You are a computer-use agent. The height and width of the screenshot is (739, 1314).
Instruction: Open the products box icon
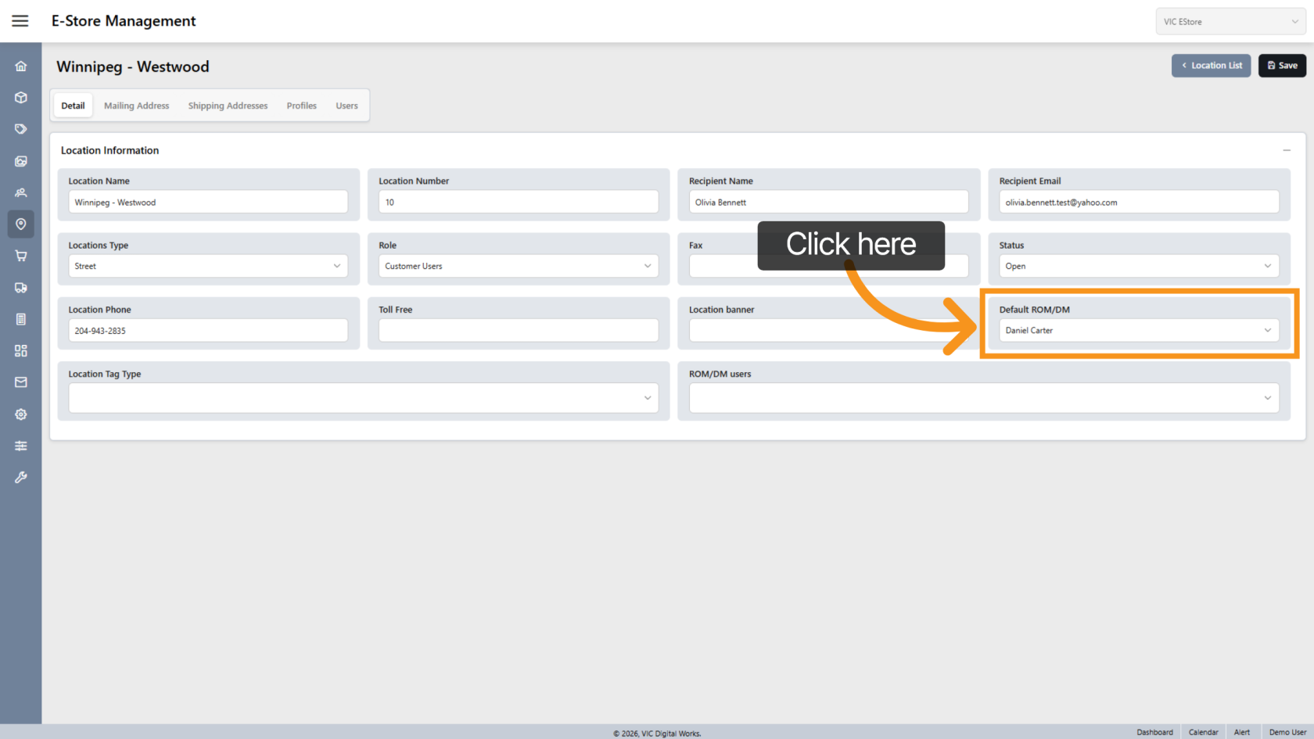coord(21,98)
